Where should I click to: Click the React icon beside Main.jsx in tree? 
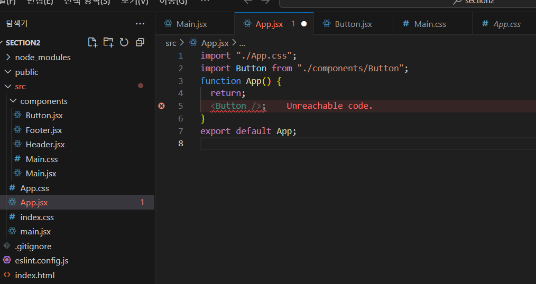point(17,173)
